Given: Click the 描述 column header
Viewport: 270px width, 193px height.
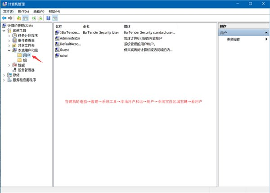Looking at the screenshot, I should point(127,27).
